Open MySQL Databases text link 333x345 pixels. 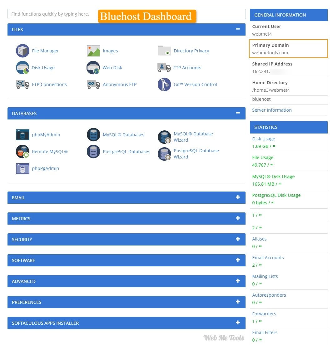(x=123, y=135)
